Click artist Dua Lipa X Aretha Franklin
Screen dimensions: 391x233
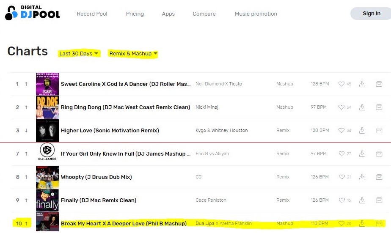pyautogui.click(x=224, y=224)
